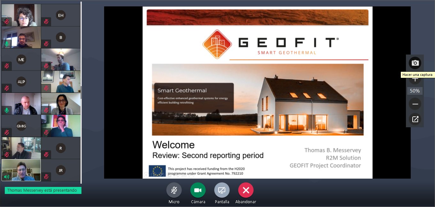This screenshot has height=207, width=435.
Task: Select participant tile GMIG
Action: pos(21,126)
